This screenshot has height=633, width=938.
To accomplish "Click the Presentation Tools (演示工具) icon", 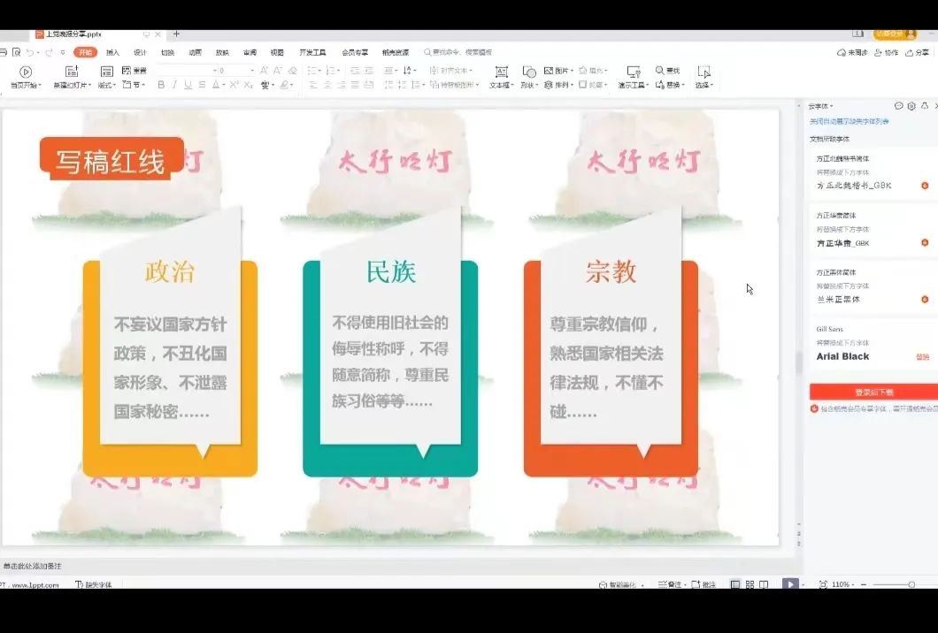I will point(634,72).
